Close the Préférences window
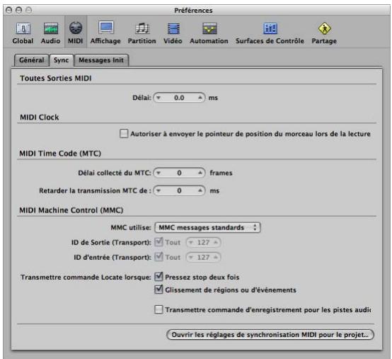Screen dimensions: 392x359 [x=9, y=10]
